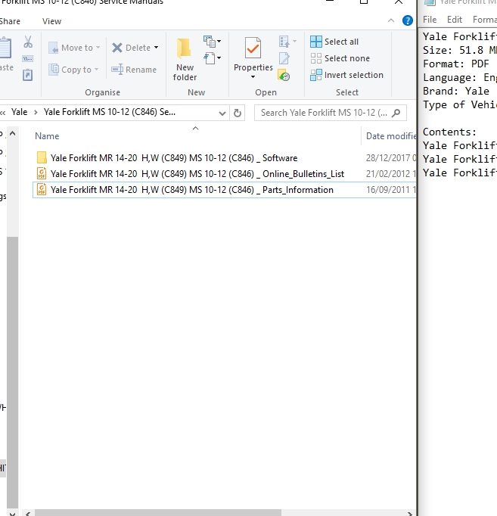Click the Cut scissors icon
The image size is (497, 516).
(x=28, y=42)
